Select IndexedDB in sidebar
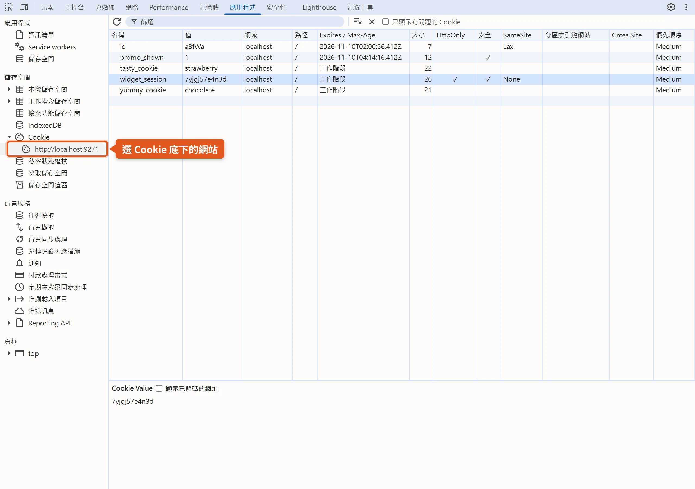695x489 pixels. coord(45,125)
